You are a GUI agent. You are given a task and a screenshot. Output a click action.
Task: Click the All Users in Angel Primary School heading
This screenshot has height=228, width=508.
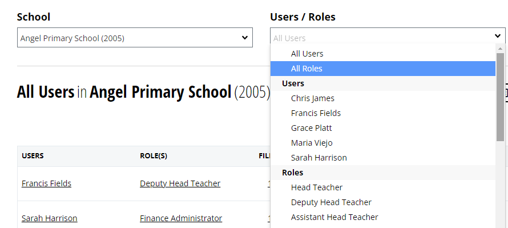point(143,92)
